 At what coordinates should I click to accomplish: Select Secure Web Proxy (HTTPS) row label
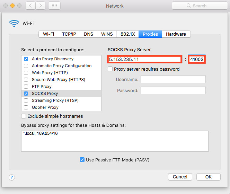pos(59,80)
